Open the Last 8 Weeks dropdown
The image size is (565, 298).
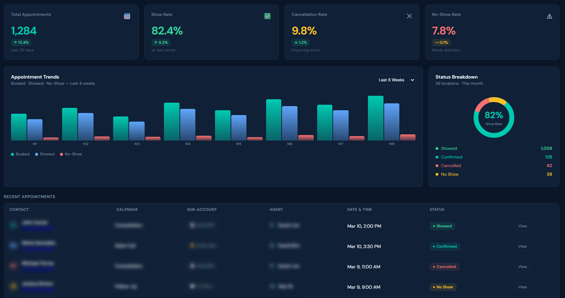tap(394, 80)
